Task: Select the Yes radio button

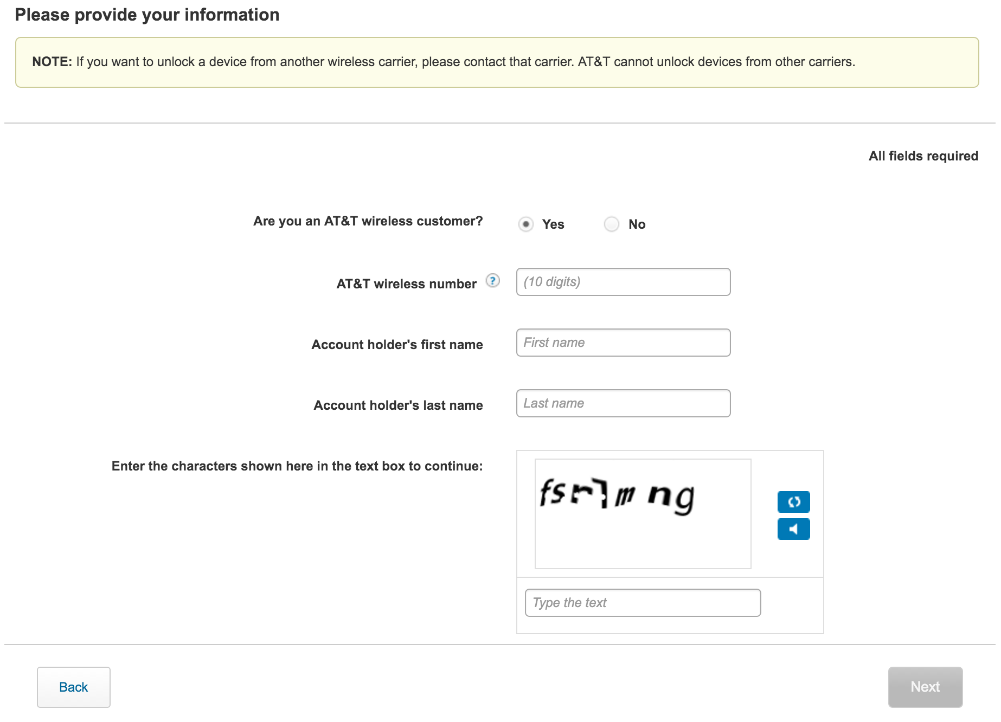Action: 525,224
